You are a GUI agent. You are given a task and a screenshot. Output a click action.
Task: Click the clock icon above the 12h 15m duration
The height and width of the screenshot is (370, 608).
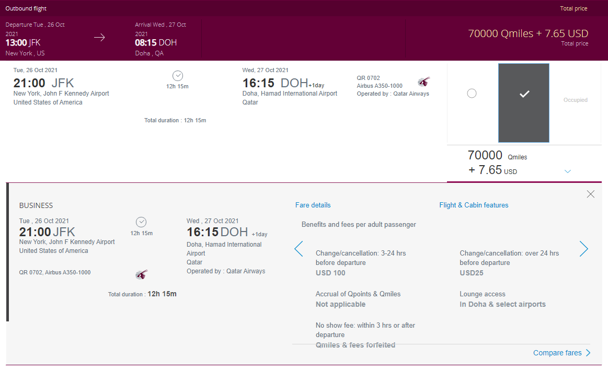click(177, 75)
